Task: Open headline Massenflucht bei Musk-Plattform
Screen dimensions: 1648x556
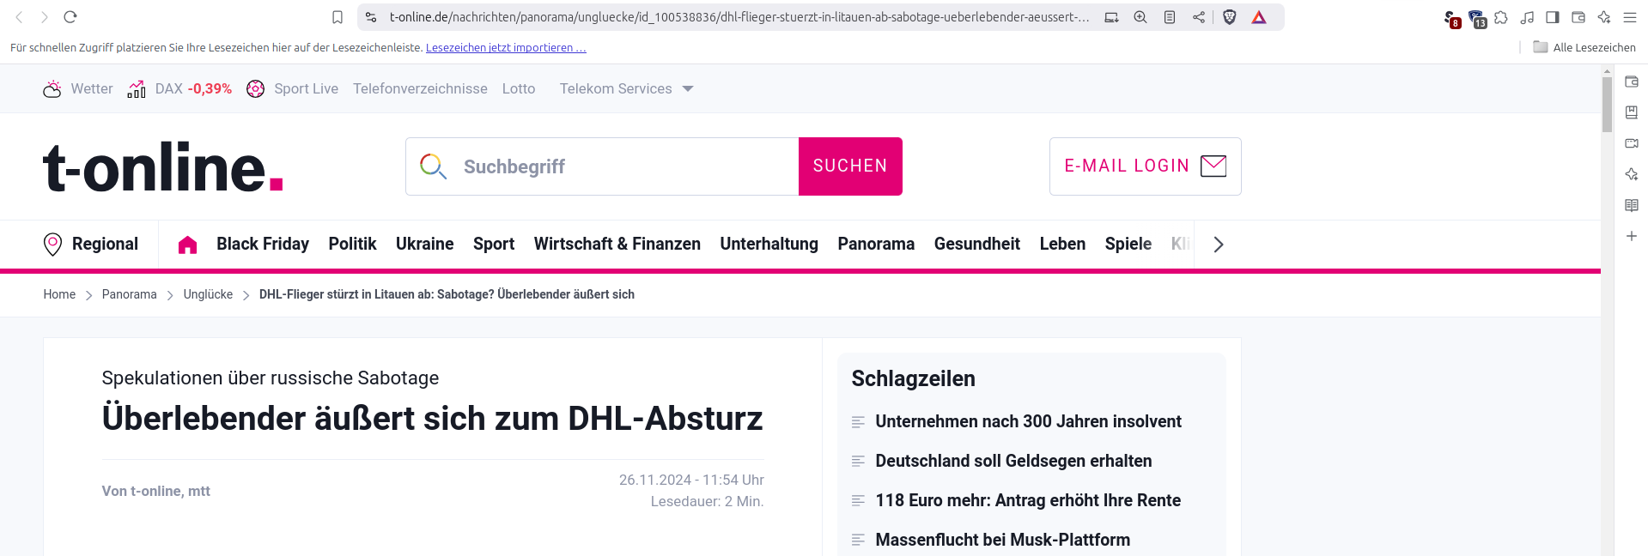Action: point(1003,540)
